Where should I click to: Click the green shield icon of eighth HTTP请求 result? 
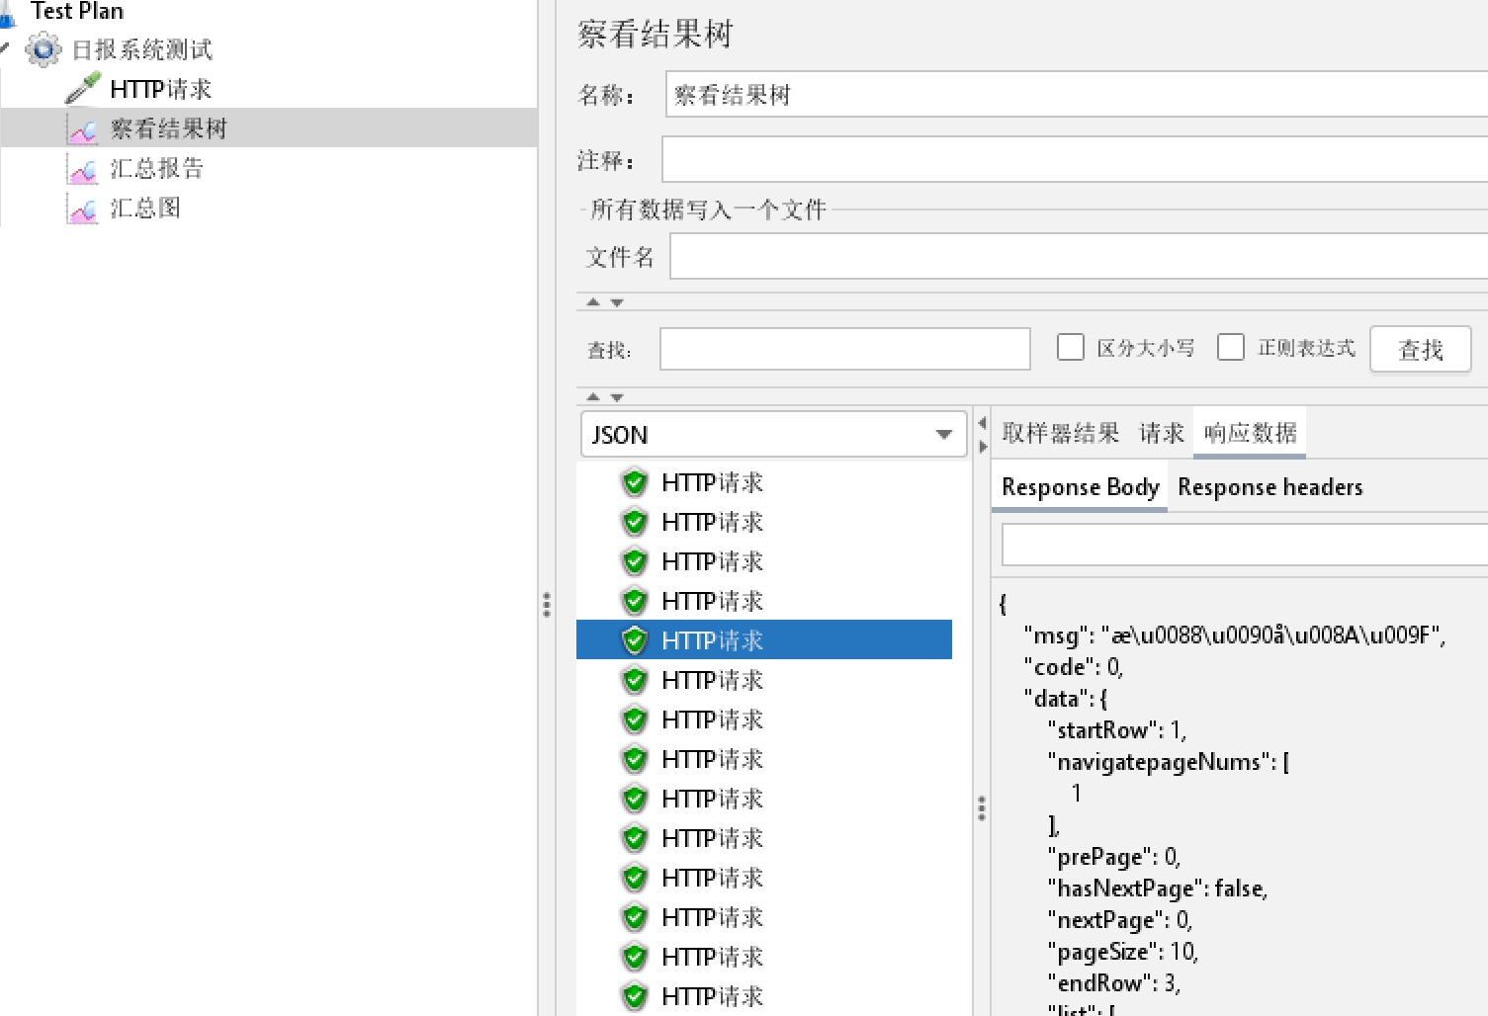click(635, 759)
